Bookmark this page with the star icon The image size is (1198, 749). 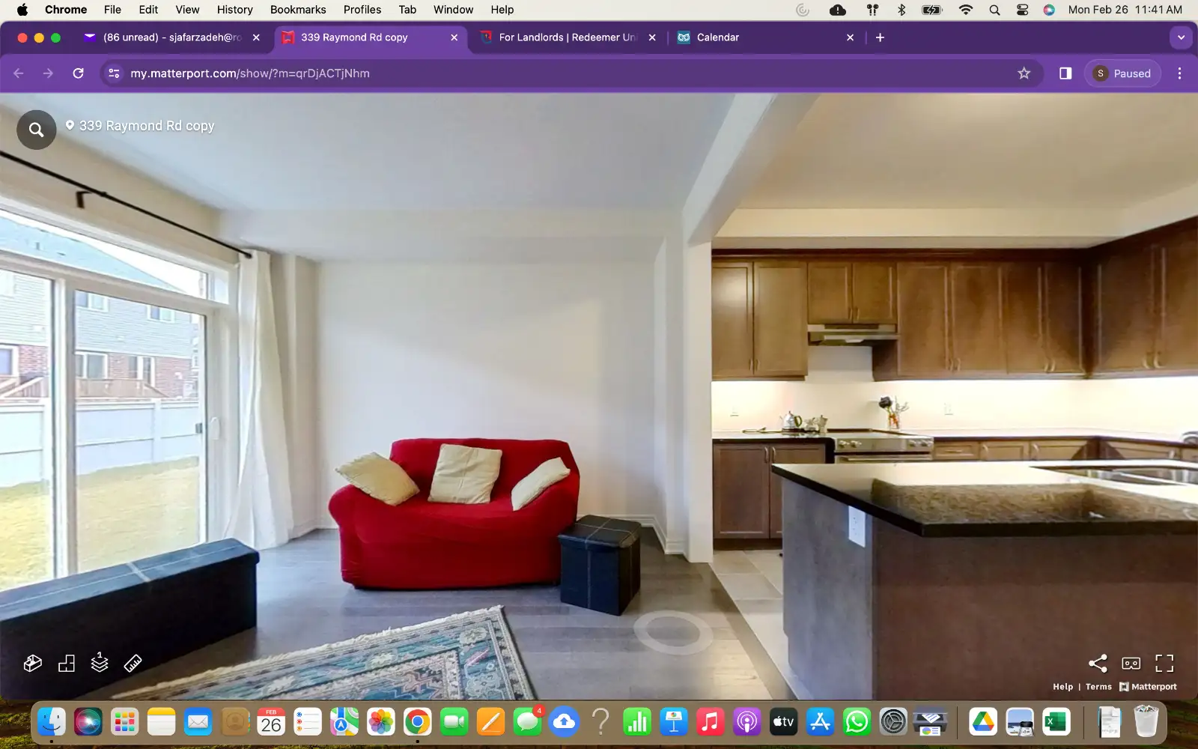pos(1024,73)
